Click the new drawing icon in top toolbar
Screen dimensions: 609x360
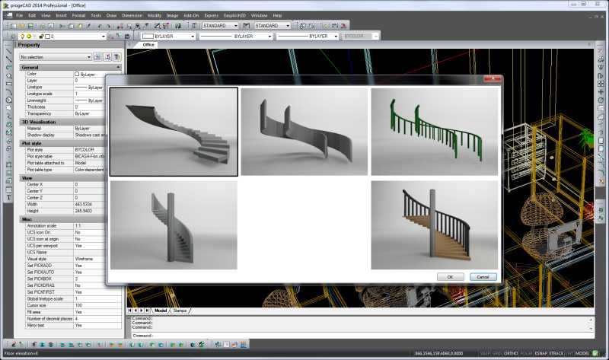13,25
